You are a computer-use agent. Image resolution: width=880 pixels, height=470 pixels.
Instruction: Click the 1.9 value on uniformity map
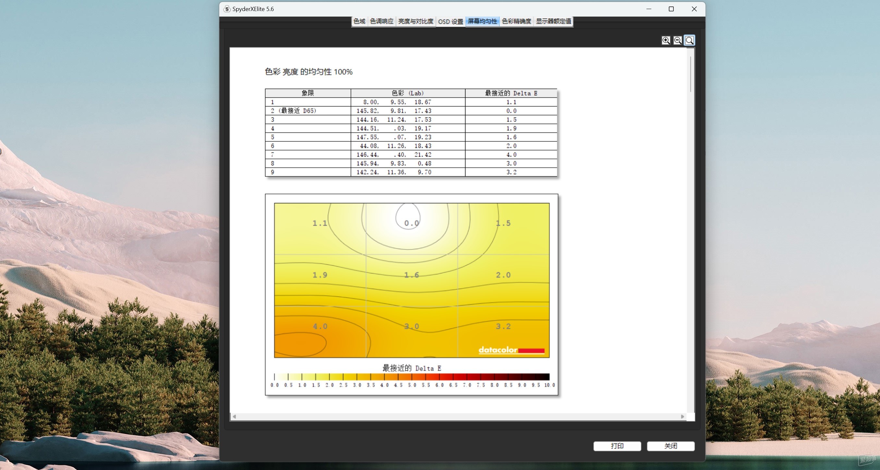point(320,275)
